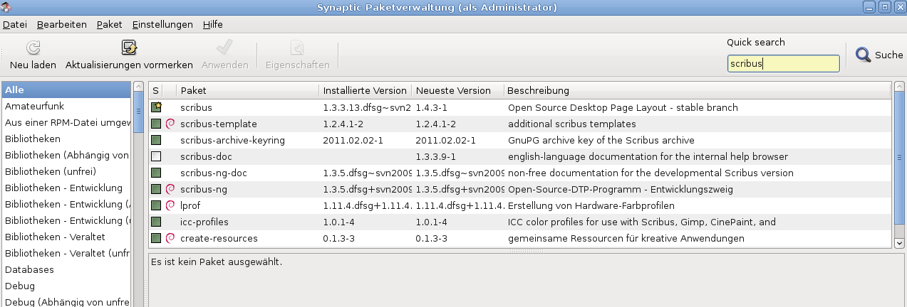Select Bibliotheken (Abhängig von category
The image size is (907, 307).
tap(66, 155)
